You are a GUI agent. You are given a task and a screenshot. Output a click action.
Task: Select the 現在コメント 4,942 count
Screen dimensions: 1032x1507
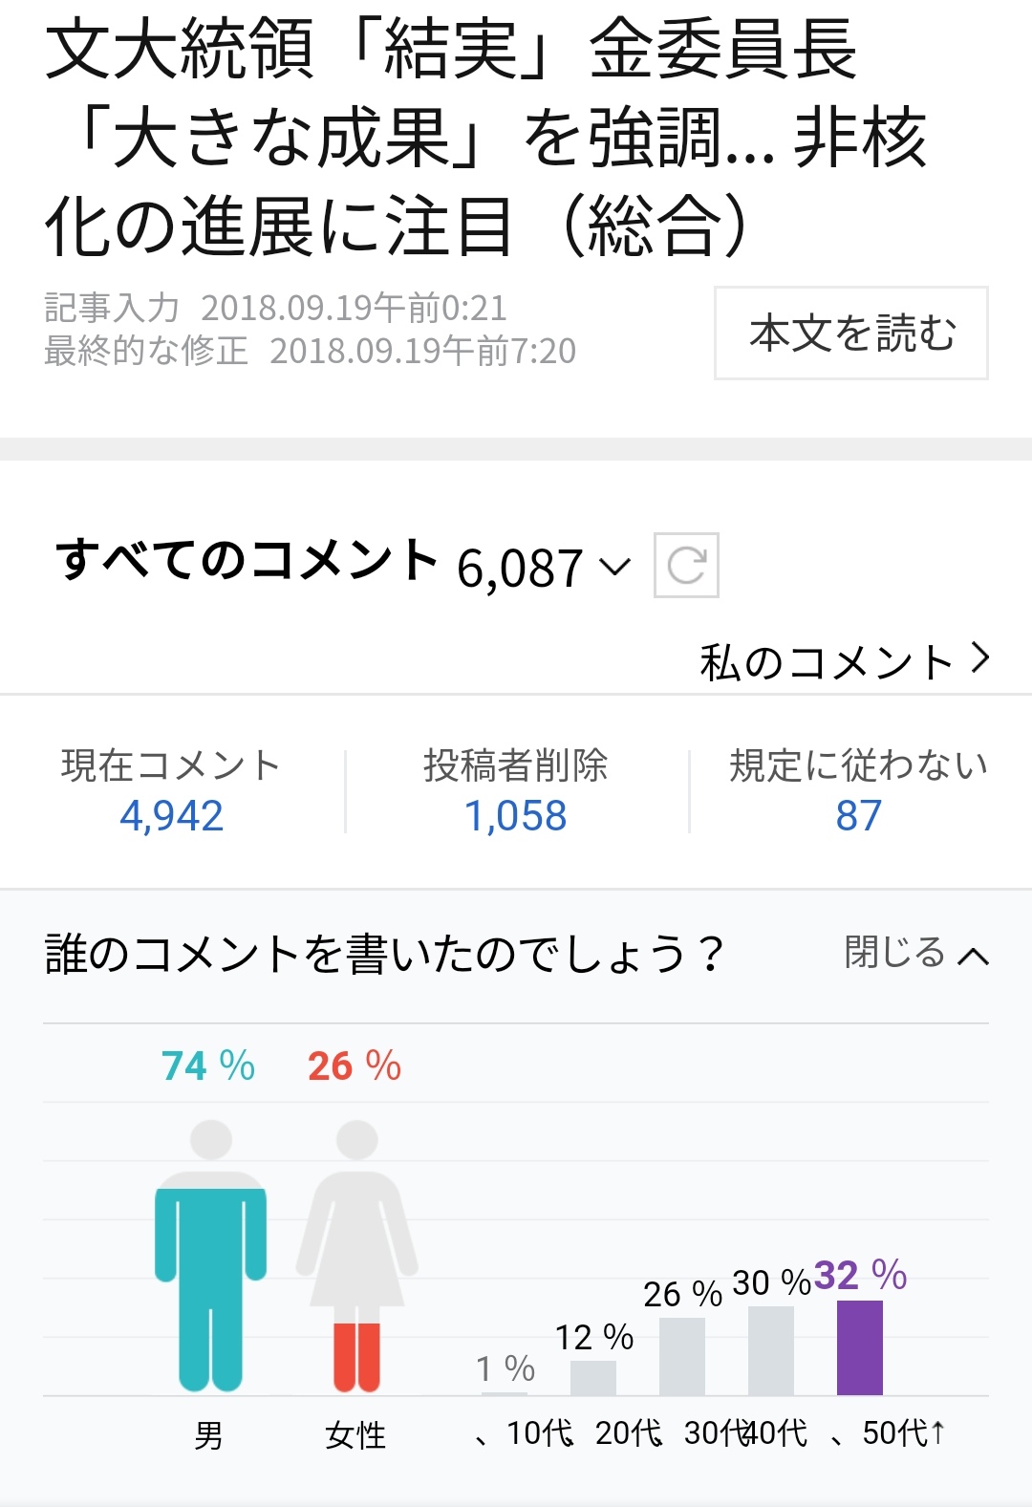pyautogui.click(x=172, y=815)
